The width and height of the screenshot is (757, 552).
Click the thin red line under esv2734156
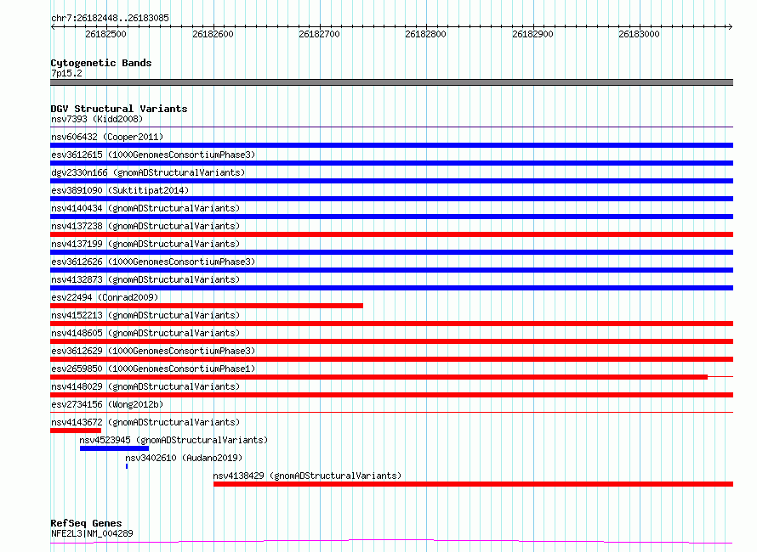coord(391,413)
